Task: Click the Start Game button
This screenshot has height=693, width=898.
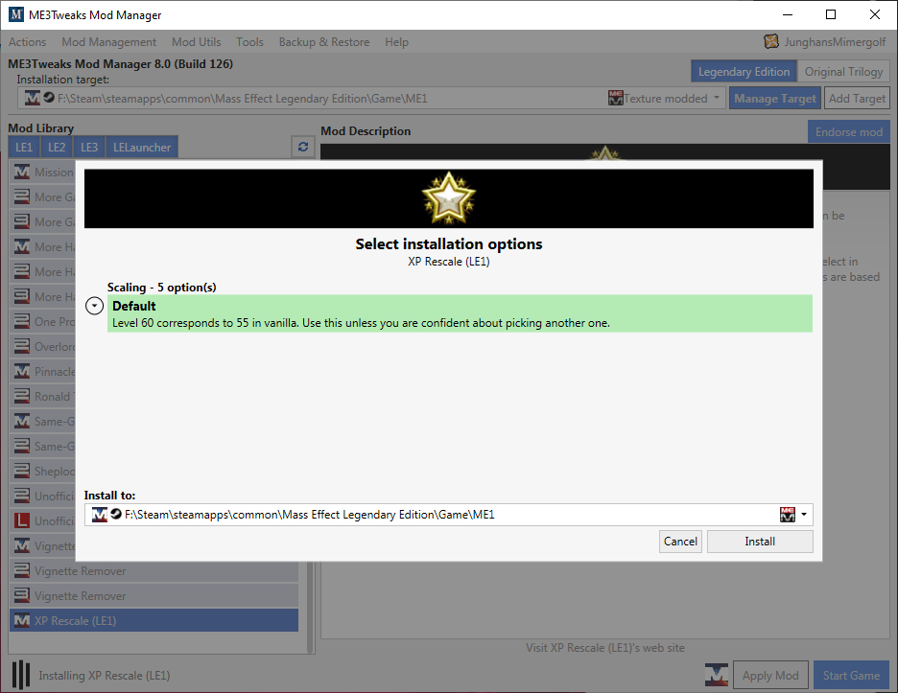Action: [x=851, y=675]
